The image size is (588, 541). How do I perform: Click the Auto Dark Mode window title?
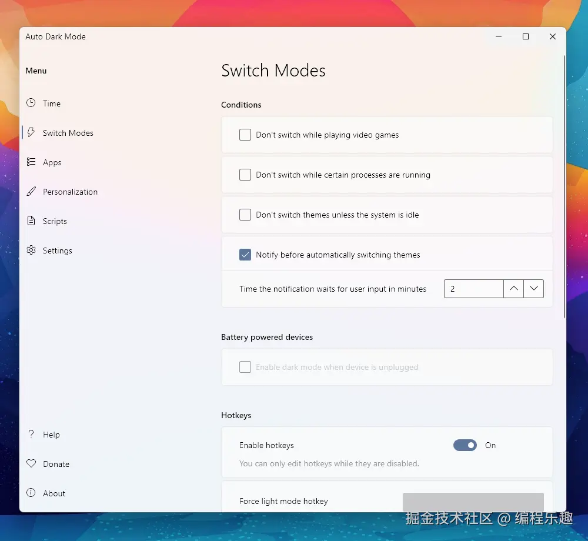pyautogui.click(x=55, y=36)
